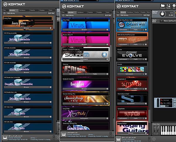Image resolution: width=176 pixels, height=142 pixels.
Task: Click middle window library list scrollbar
Action: coord(111,51)
